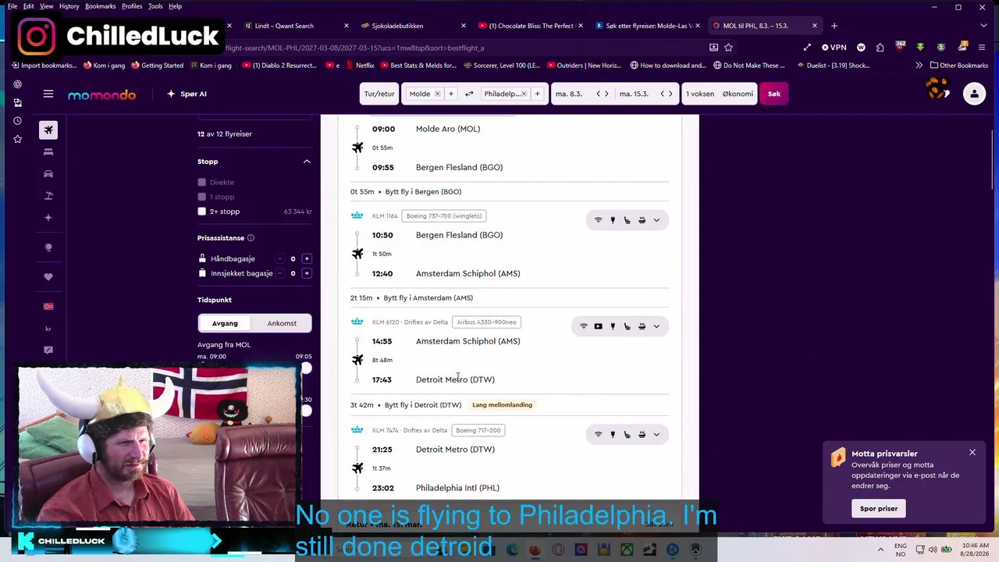999x562 pixels.
Task: Open the user profile avatar
Action: (974, 94)
